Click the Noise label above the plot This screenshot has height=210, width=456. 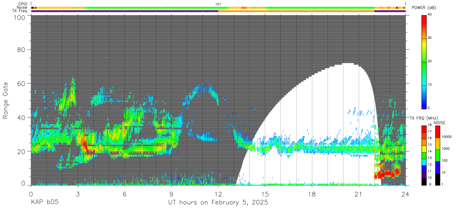[23, 7]
